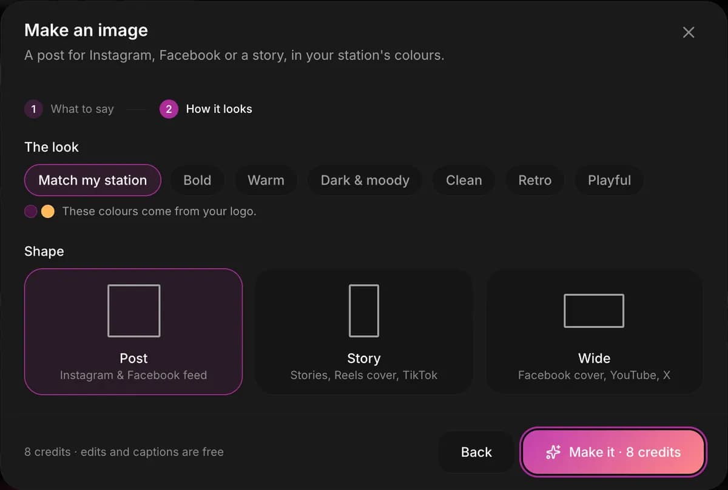
Task: Pick the Retro look
Action: (x=535, y=180)
